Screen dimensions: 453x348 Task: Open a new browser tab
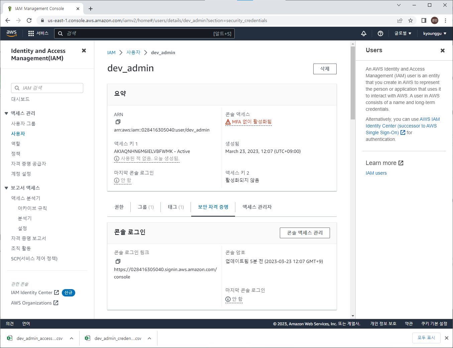point(91,9)
